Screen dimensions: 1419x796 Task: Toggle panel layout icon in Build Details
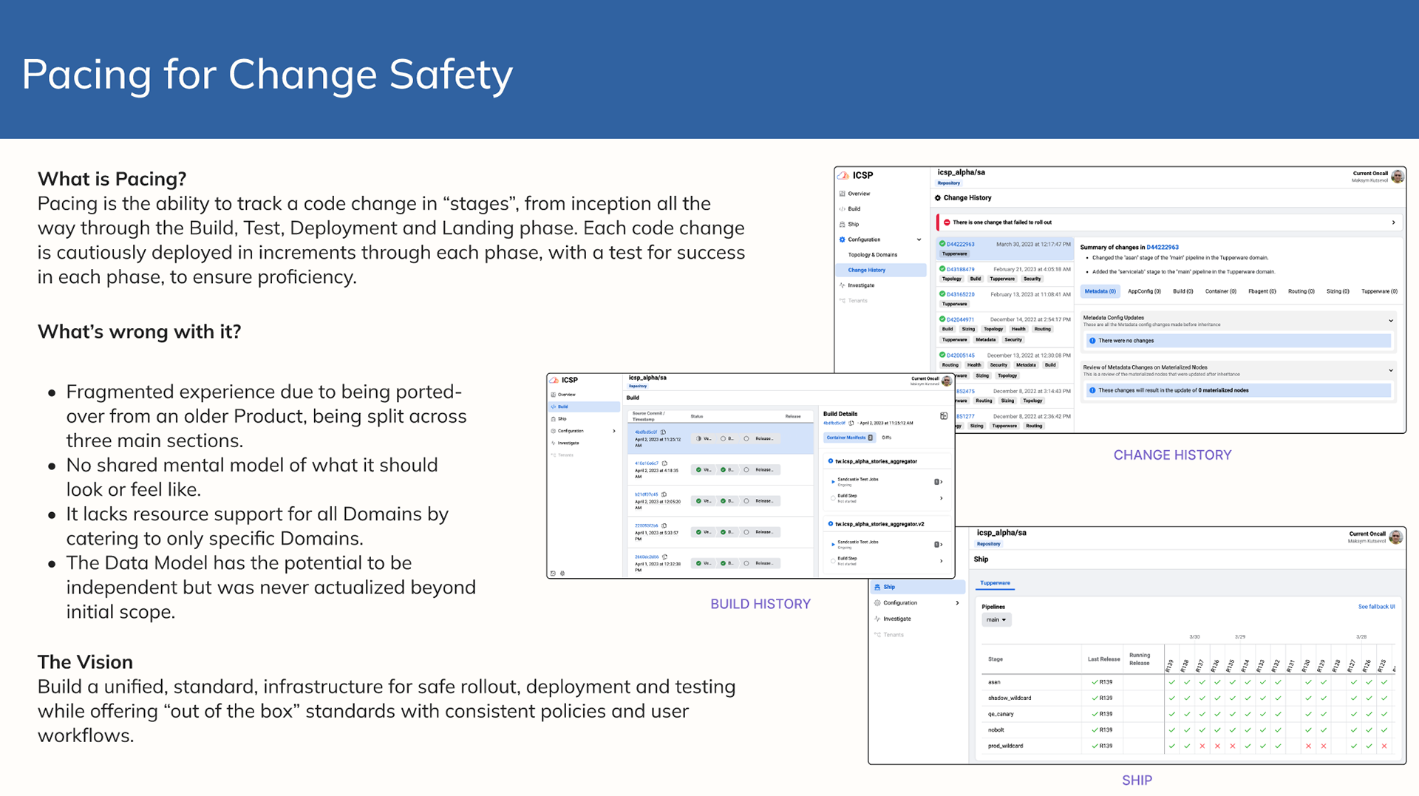(944, 416)
